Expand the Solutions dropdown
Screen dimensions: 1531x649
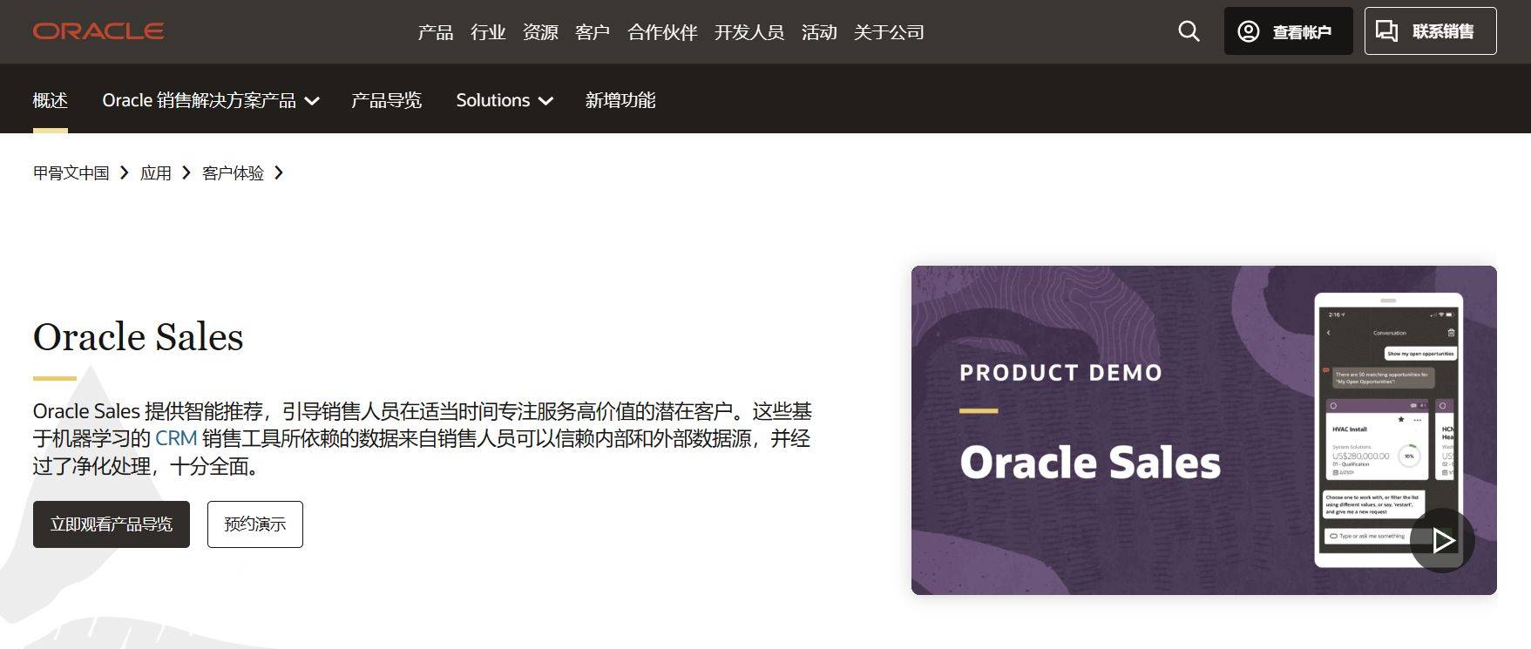click(x=505, y=100)
